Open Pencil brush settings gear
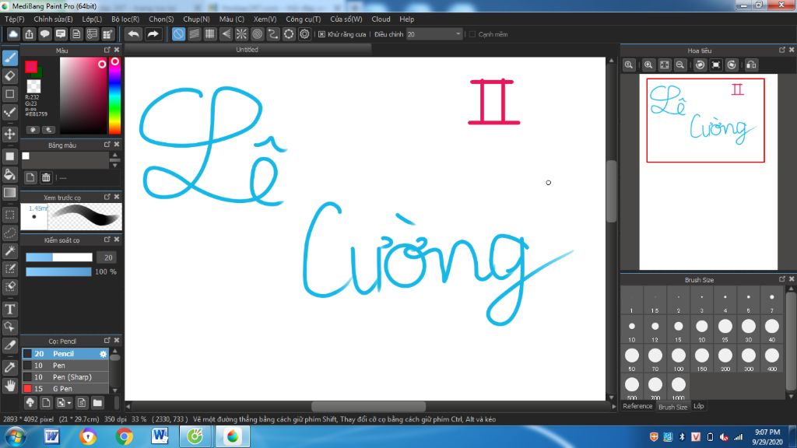This screenshot has width=797, height=448. pyautogui.click(x=104, y=354)
